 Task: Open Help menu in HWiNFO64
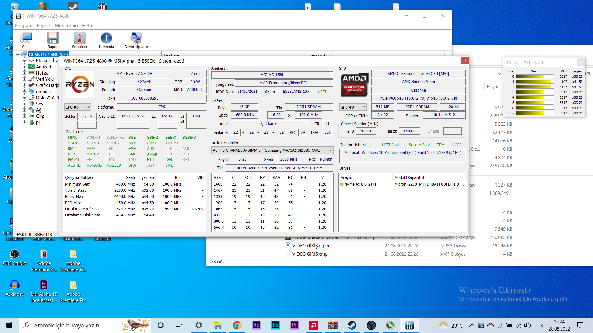(87, 26)
